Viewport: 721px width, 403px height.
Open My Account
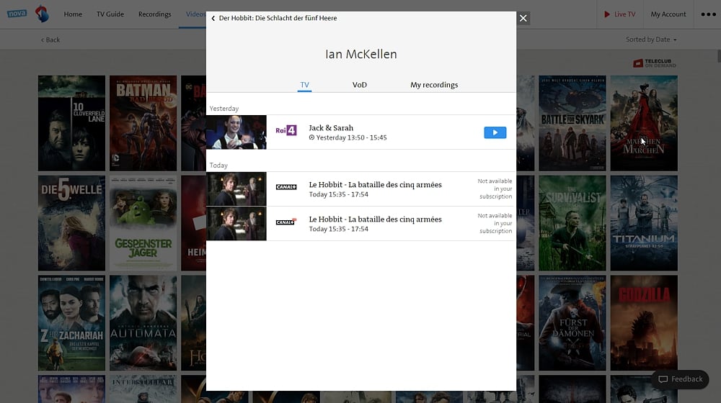(668, 14)
